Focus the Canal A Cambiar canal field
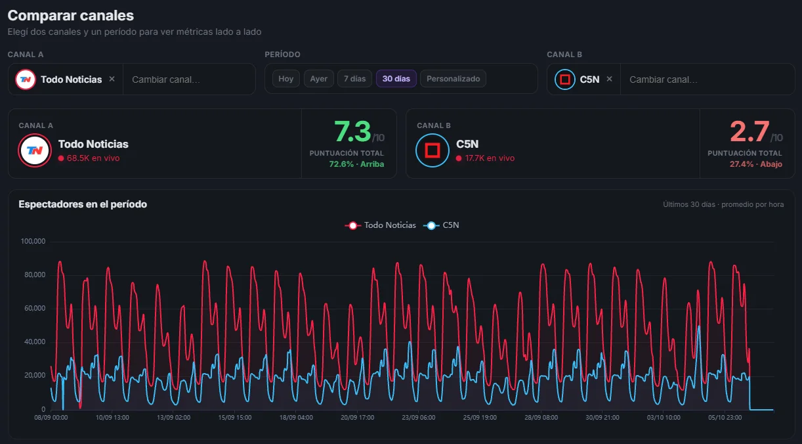Viewport: 802px width, 444px height. tap(189, 79)
